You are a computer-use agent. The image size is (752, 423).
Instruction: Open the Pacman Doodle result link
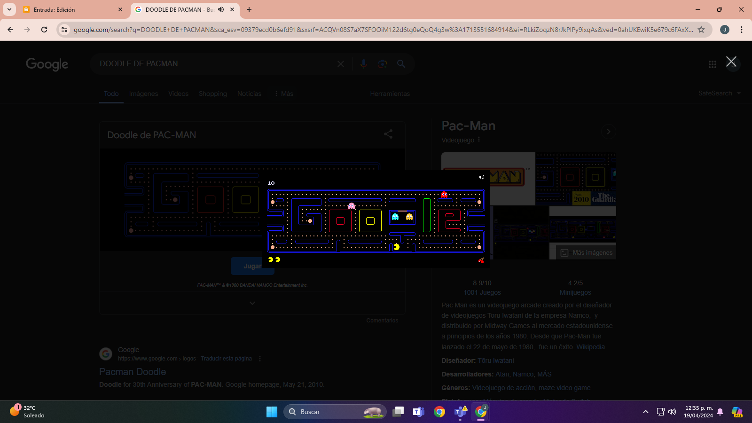[133, 372]
